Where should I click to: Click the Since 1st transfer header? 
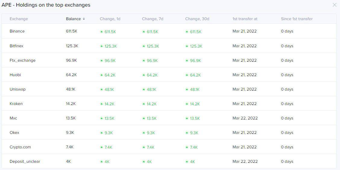tap(297, 19)
